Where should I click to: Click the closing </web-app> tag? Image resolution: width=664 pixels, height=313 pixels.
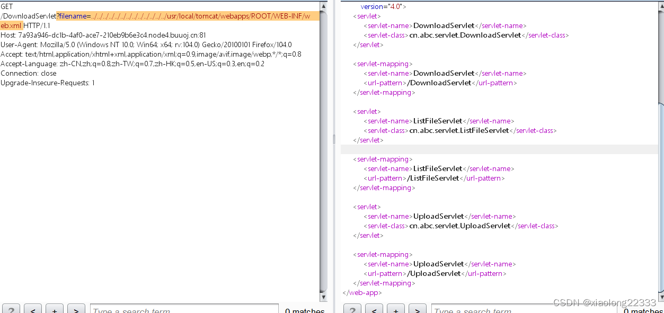click(x=362, y=293)
